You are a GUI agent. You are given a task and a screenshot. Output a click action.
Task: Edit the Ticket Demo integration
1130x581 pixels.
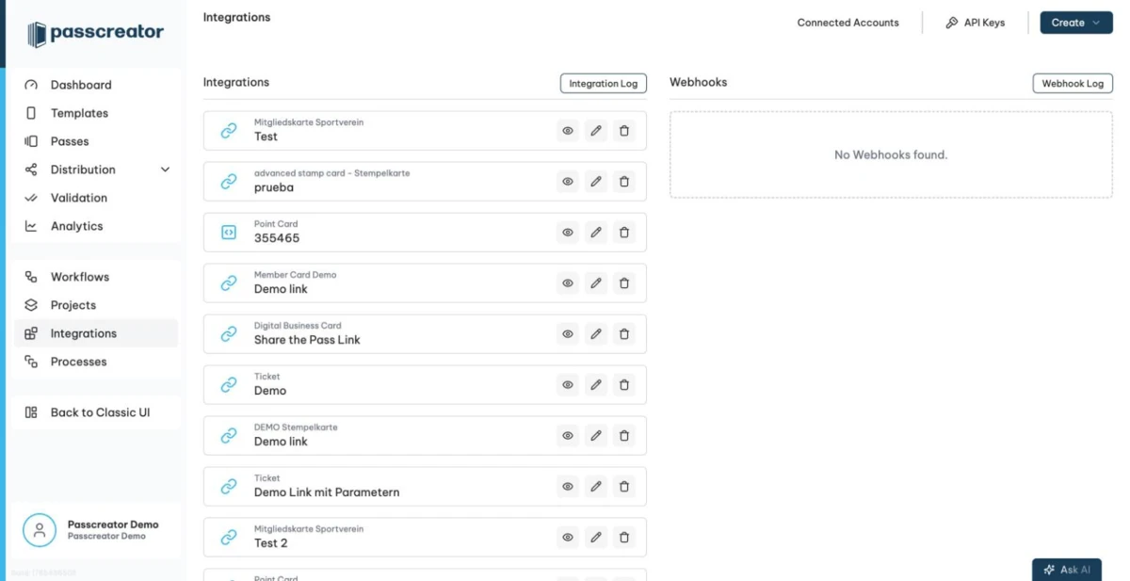coord(596,385)
